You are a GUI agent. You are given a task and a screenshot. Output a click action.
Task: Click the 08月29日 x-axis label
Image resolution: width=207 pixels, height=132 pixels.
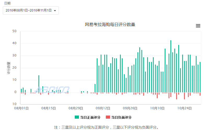pos(76,108)
